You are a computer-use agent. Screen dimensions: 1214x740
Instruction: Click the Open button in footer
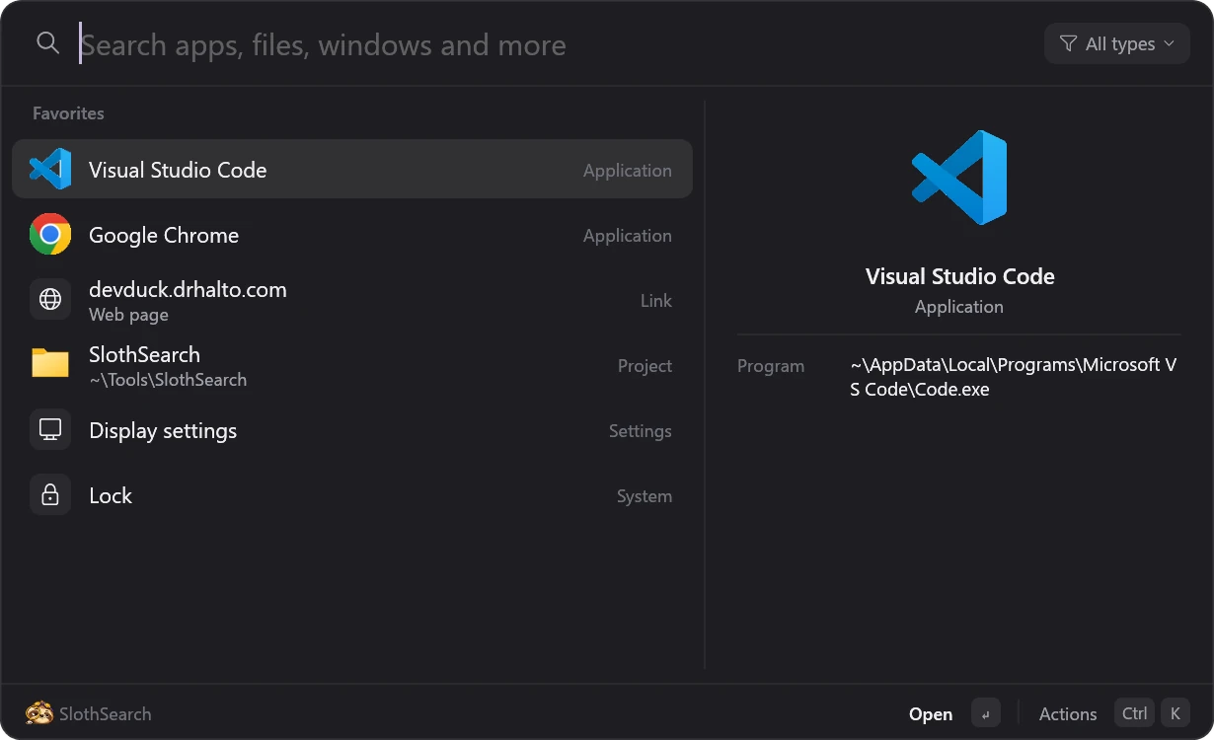click(x=931, y=713)
